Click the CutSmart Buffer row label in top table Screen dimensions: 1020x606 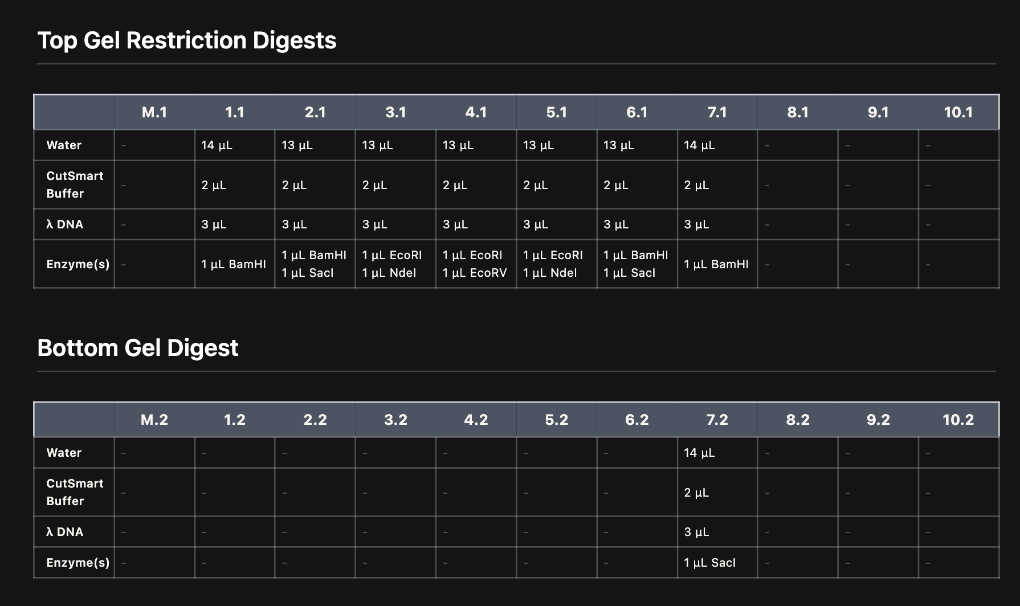coord(75,185)
